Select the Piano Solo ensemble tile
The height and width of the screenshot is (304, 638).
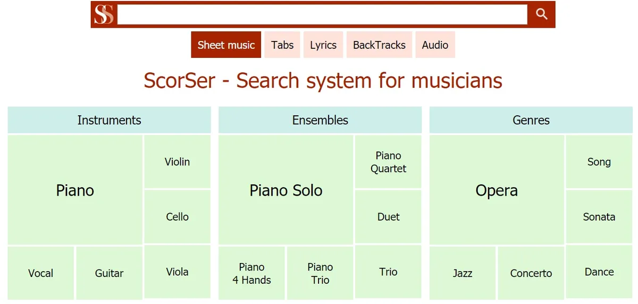click(x=286, y=190)
